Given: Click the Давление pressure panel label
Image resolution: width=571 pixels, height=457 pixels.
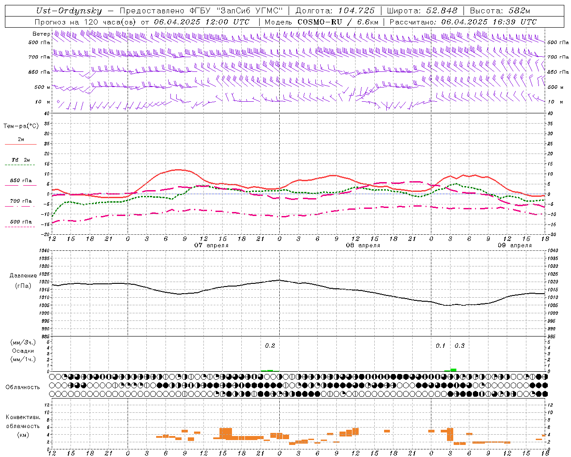Looking at the screenshot, I should (23, 275).
